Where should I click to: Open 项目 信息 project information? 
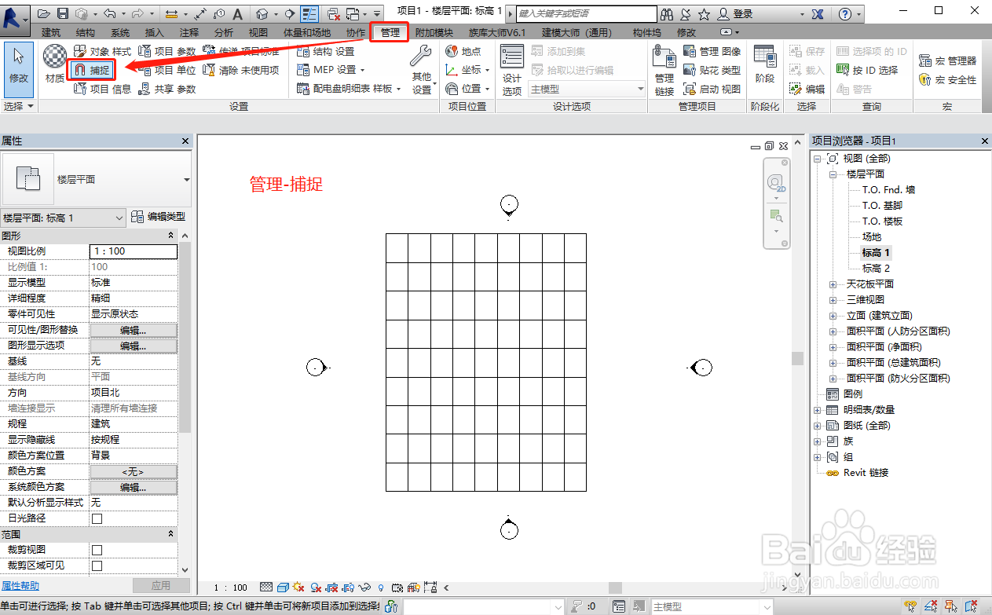(x=102, y=89)
